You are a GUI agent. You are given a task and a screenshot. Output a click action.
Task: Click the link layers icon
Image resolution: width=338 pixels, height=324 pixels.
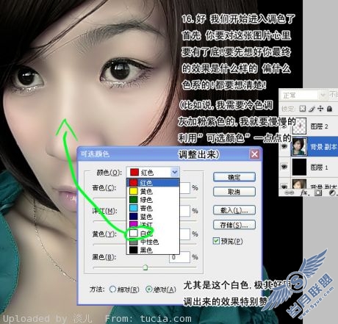(290, 192)
